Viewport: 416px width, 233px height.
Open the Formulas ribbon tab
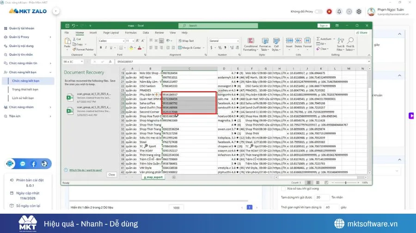pos(130,33)
